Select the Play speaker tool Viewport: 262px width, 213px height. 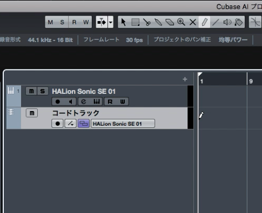click(x=227, y=22)
